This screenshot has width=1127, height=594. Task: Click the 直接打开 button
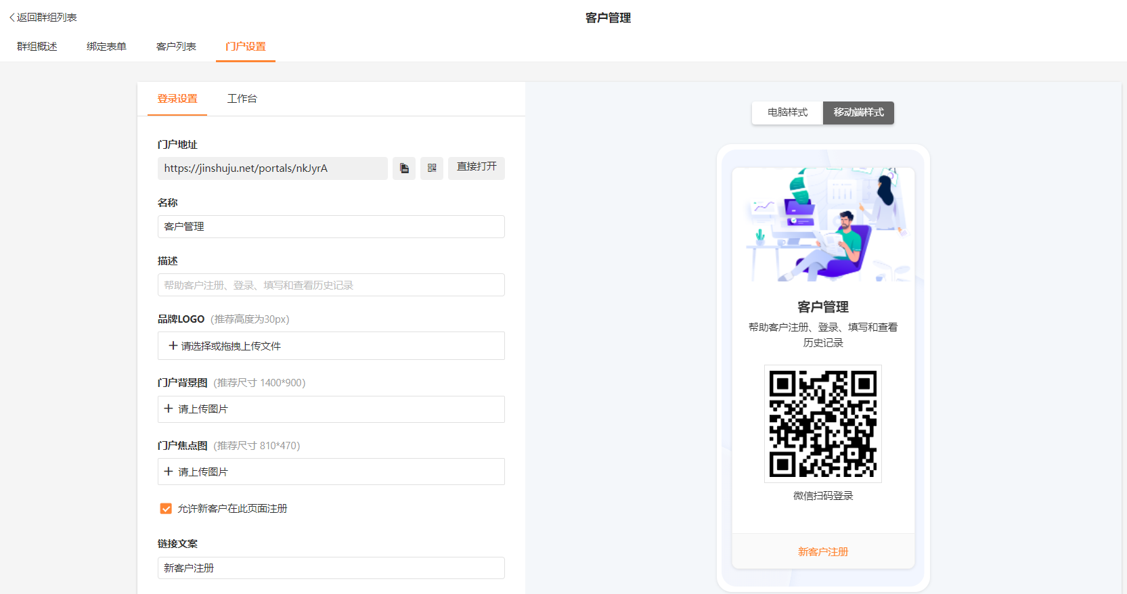click(477, 168)
